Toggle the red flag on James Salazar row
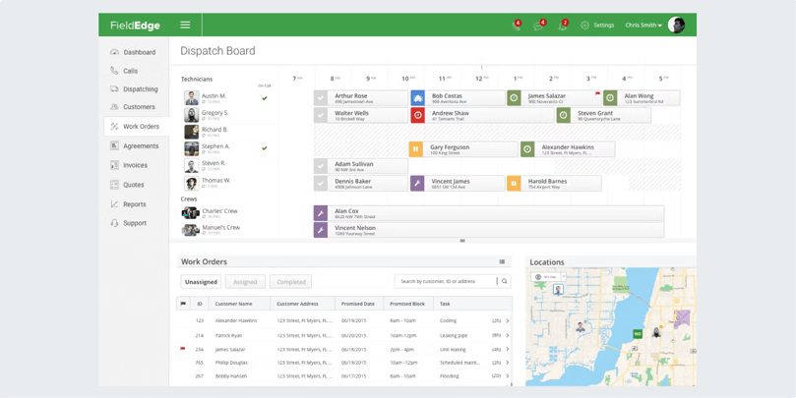 click(x=183, y=349)
